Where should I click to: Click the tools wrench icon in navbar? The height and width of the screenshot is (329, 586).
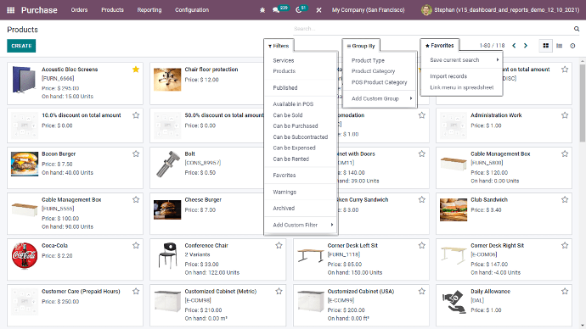click(x=318, y=10)
